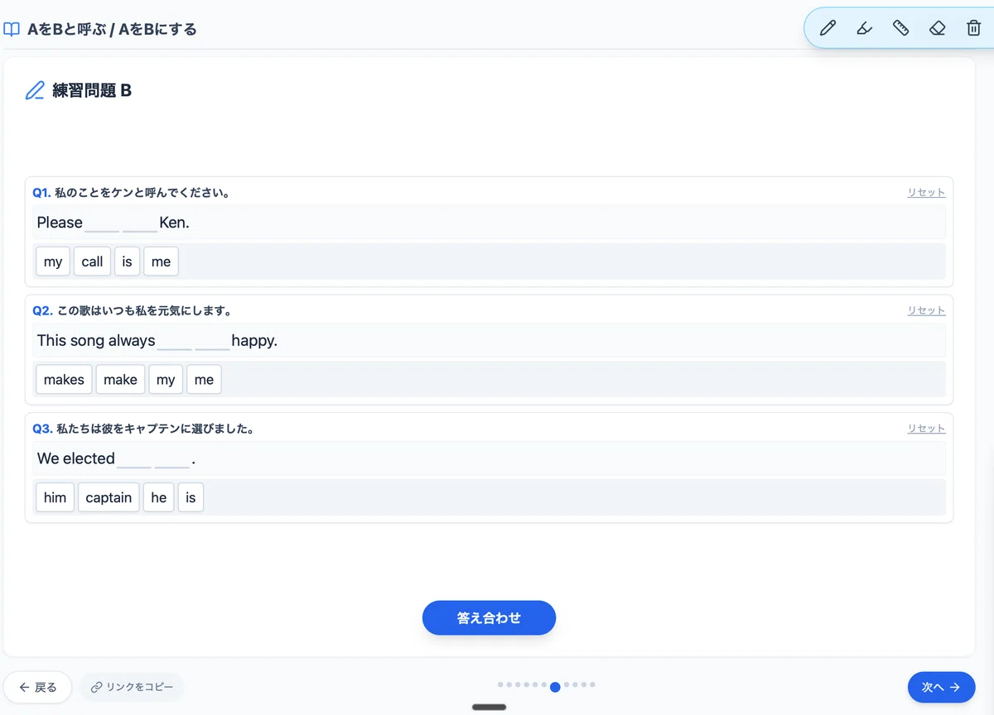This screenshot has height=715, width=994.
Task: Click first blank after 'Please' in Q1
Action: [x=102, y=223]
